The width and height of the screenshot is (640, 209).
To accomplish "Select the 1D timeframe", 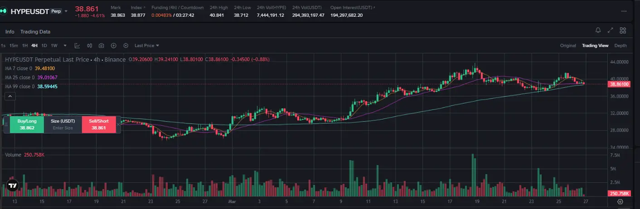I will pos(44,46).
